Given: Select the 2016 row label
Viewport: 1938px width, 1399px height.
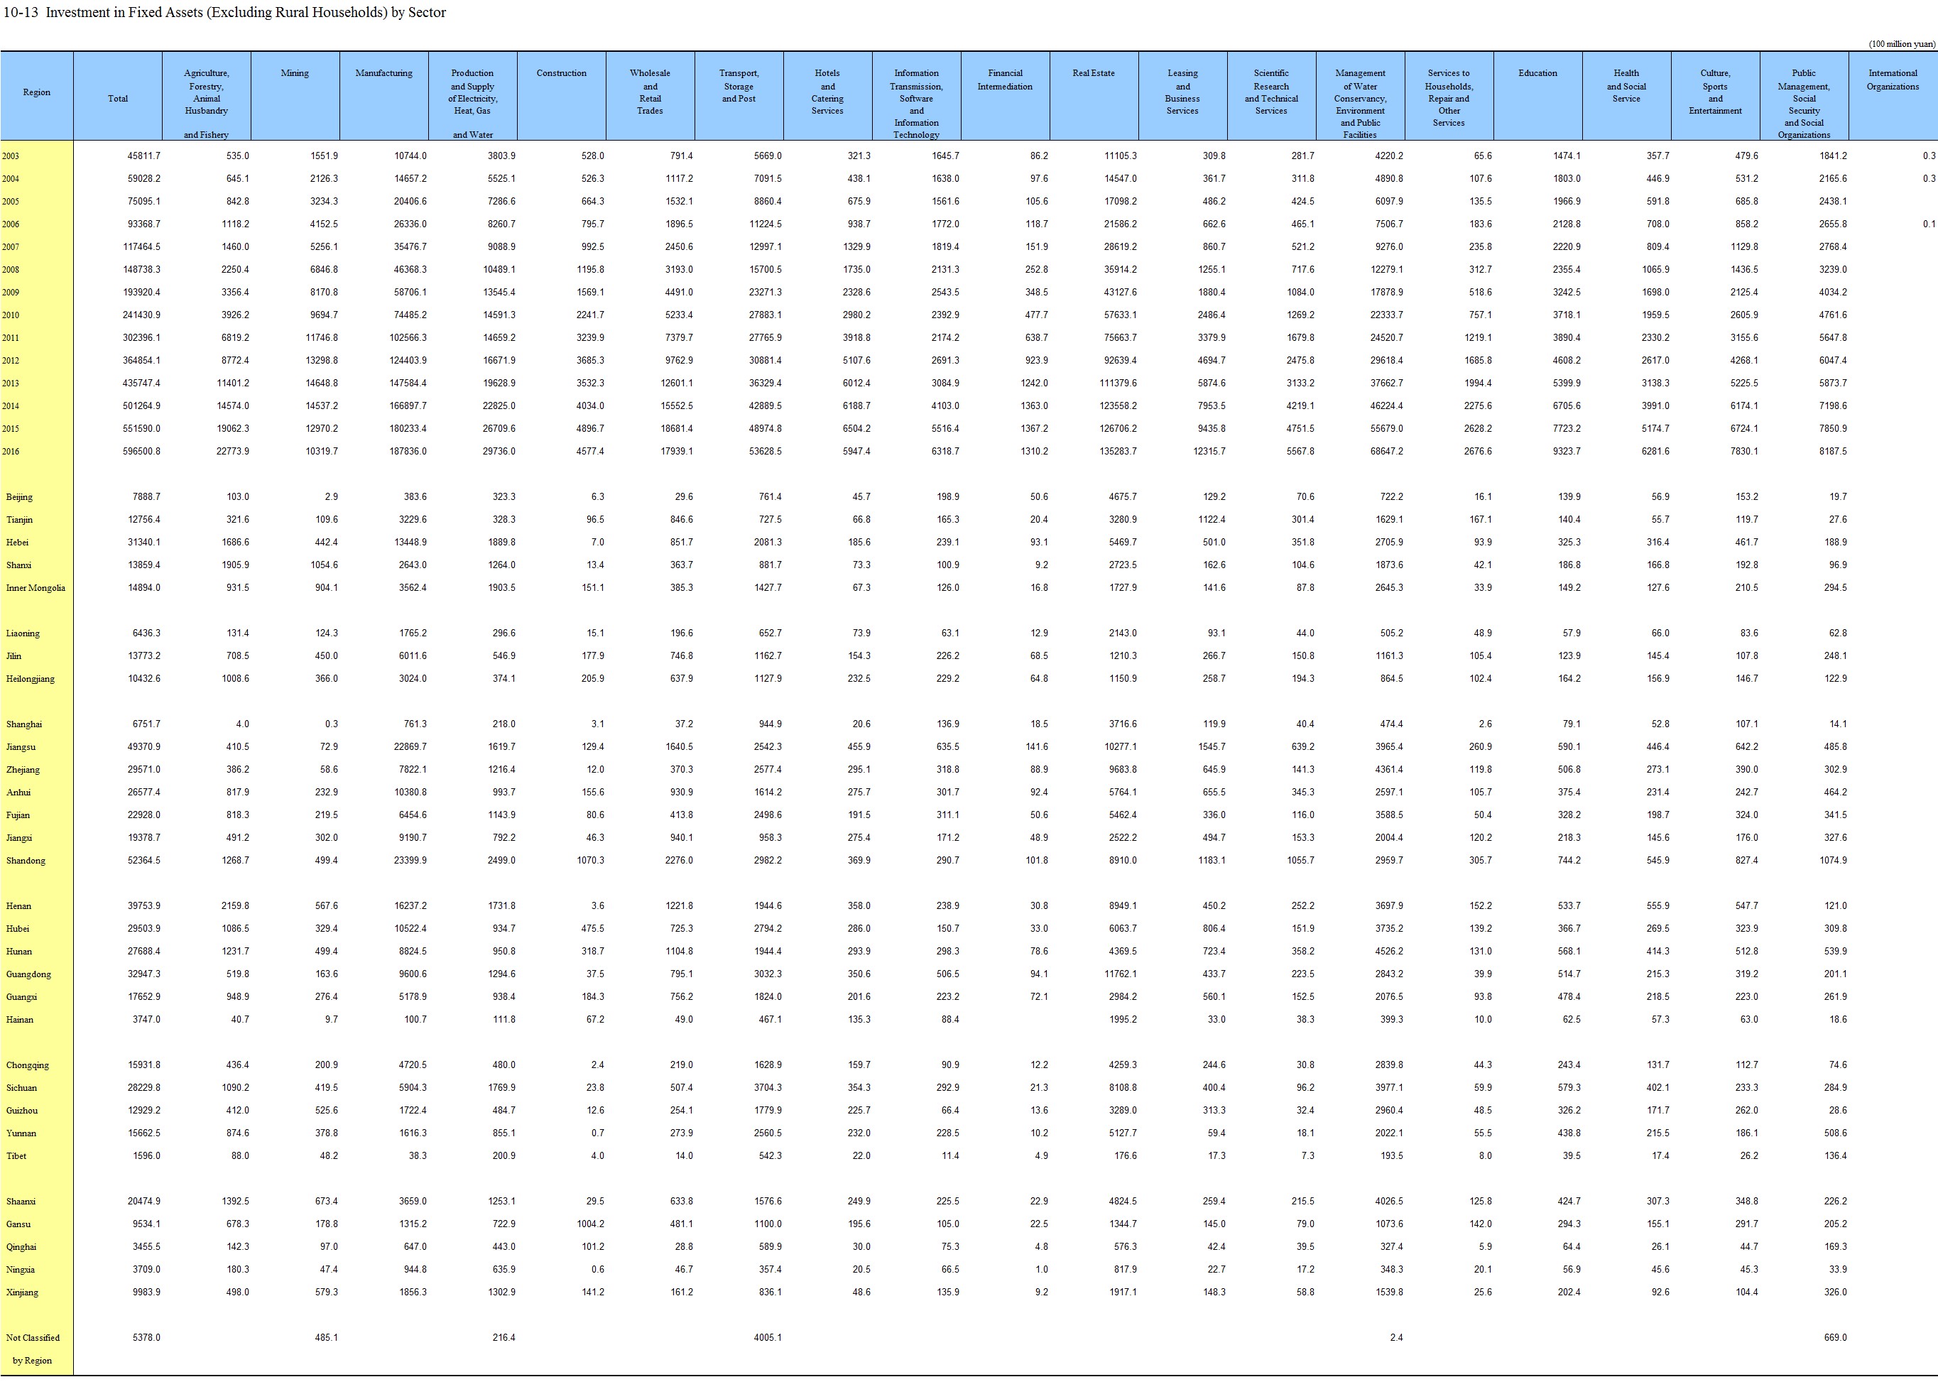Looking at the screenshot, I should [x=10, y=451].
